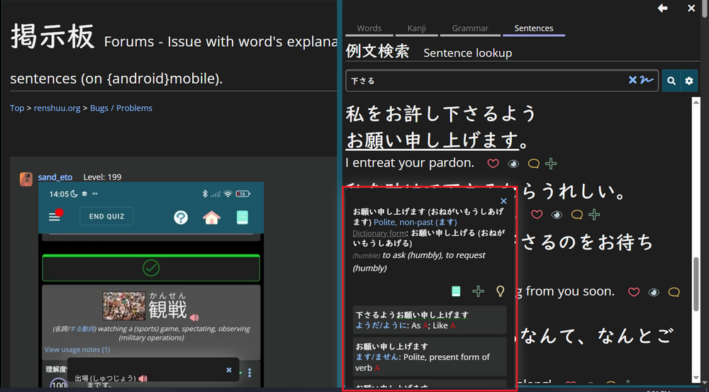Open the ようだ/ように grammar link

click(x=383, y=325)
